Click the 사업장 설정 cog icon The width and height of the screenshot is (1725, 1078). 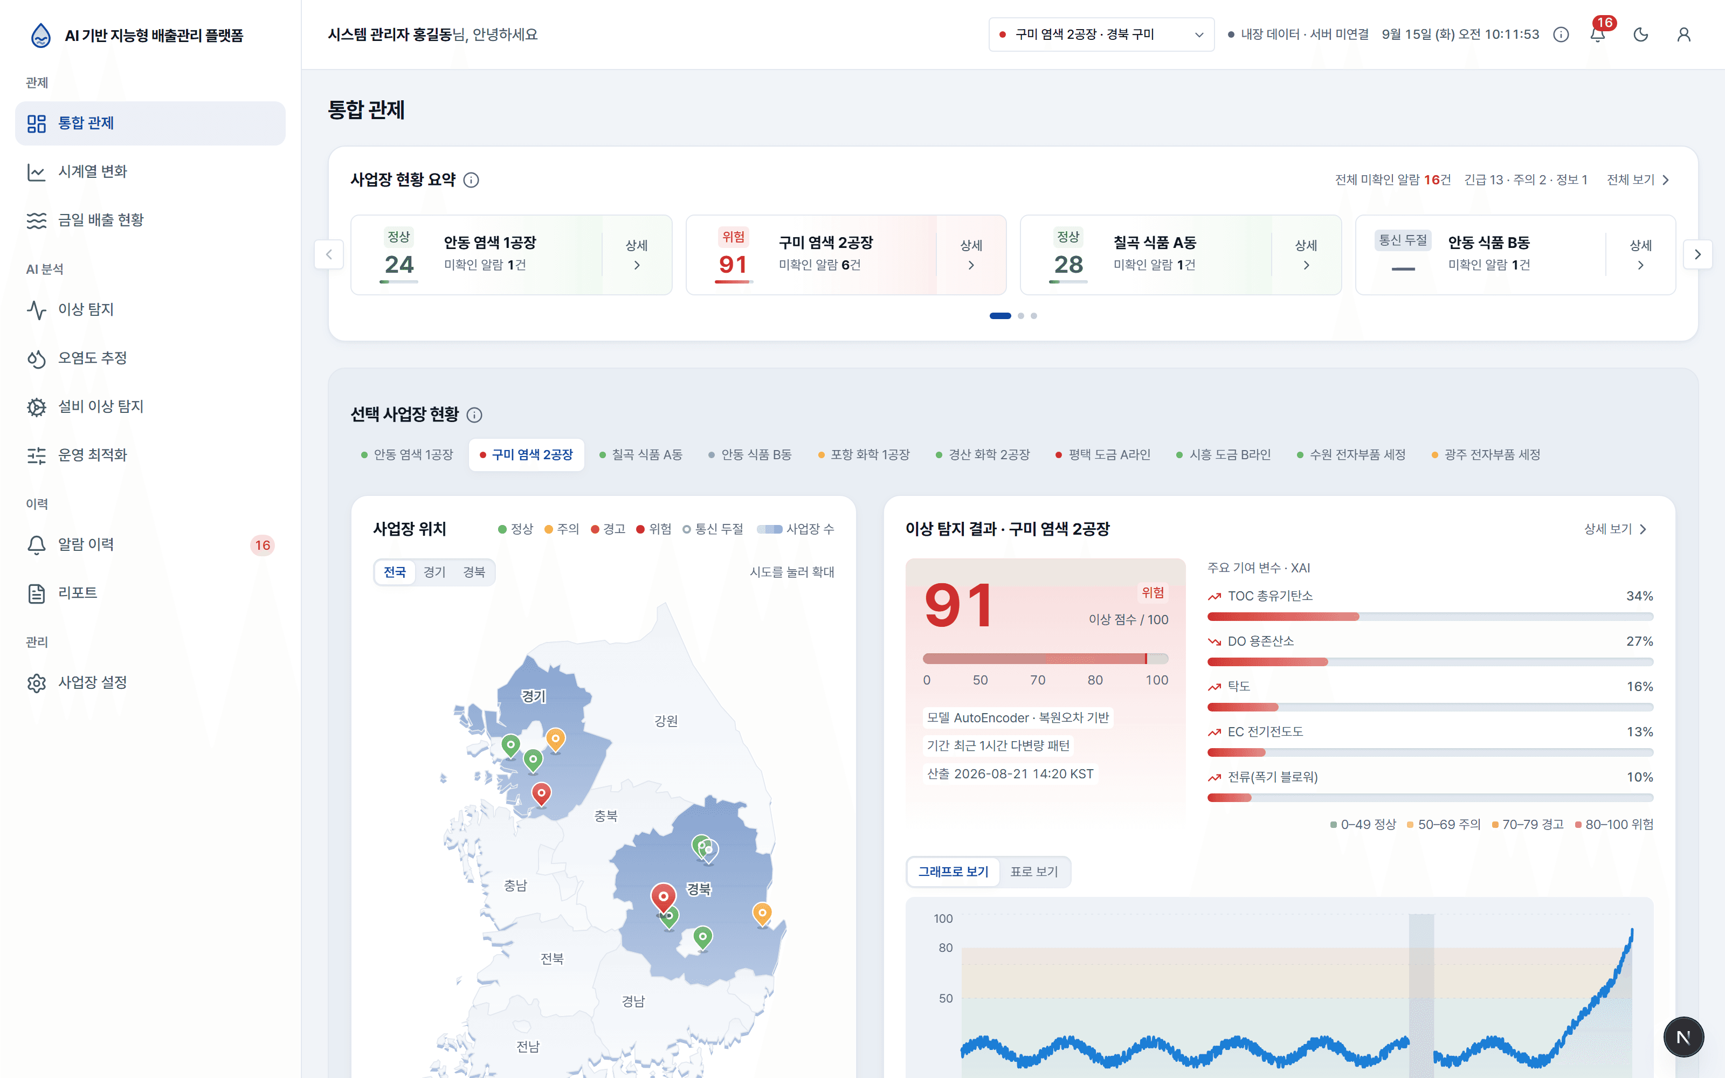pyautogui.click(x=36, y=683)
